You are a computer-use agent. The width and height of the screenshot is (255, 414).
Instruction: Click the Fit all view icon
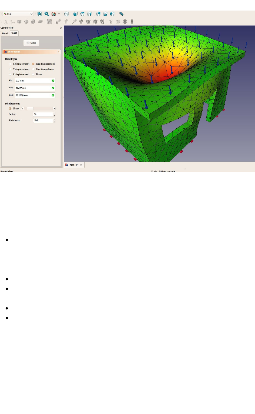pyautogui.click(x=40, y=14)
